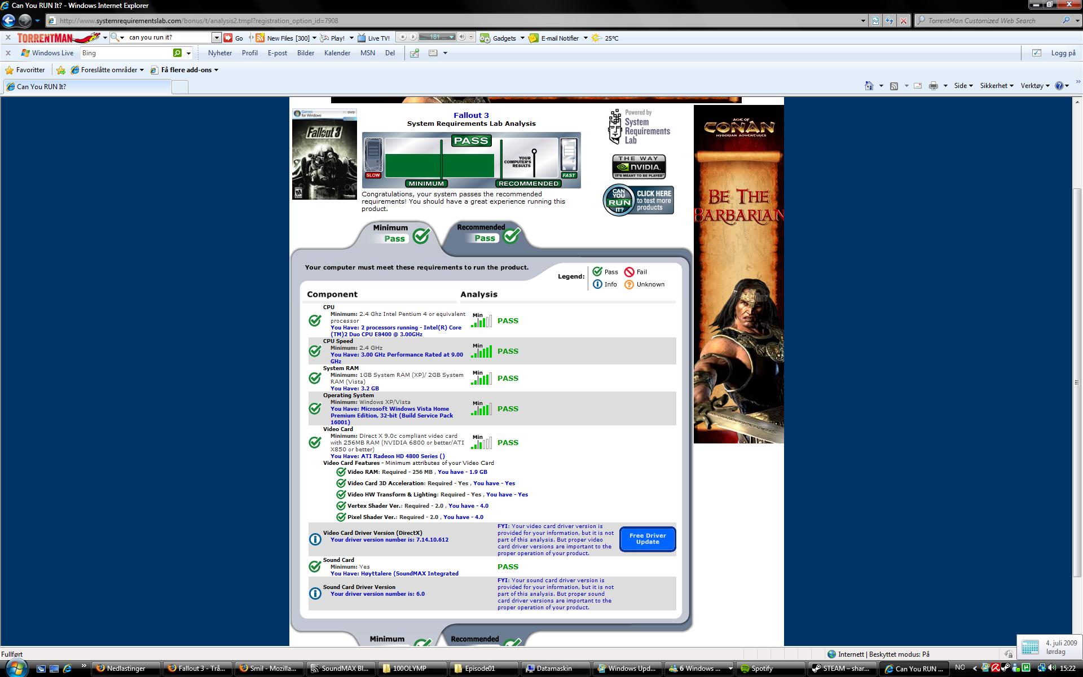This screenshot has width=1083, height=677.
Task: Switch to Spotify in the taskbar
Action: click(x=771, y=669)
